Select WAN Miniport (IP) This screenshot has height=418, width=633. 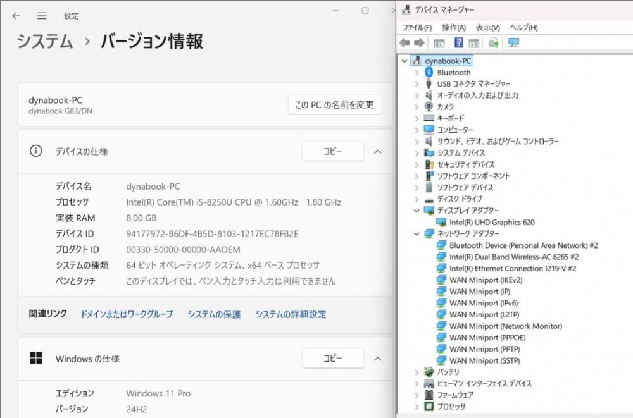pos(480,292)
